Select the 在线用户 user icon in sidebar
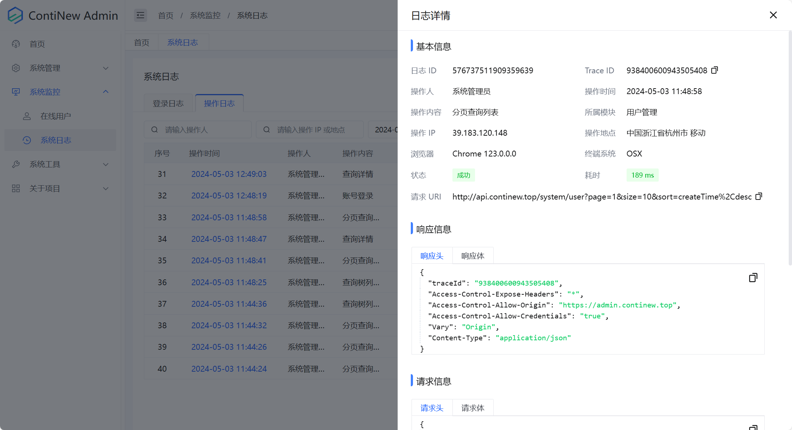 [27, 116]
